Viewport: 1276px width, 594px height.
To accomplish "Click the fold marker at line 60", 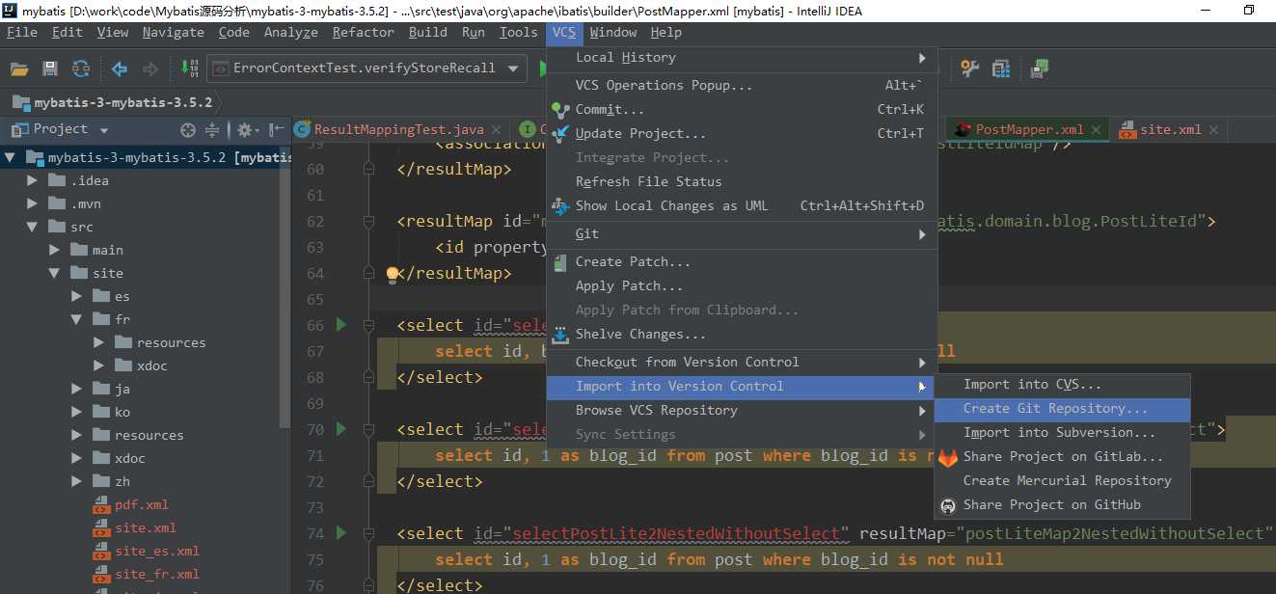I will click(368, 169).
